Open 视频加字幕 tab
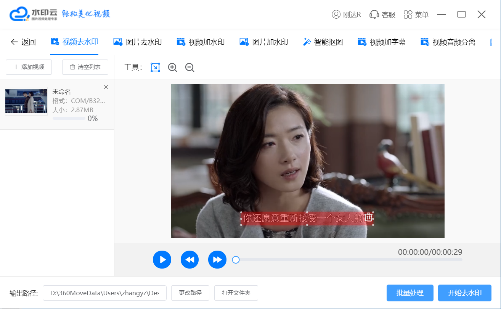This screenshot has width=501, height=309. (382, 42)
